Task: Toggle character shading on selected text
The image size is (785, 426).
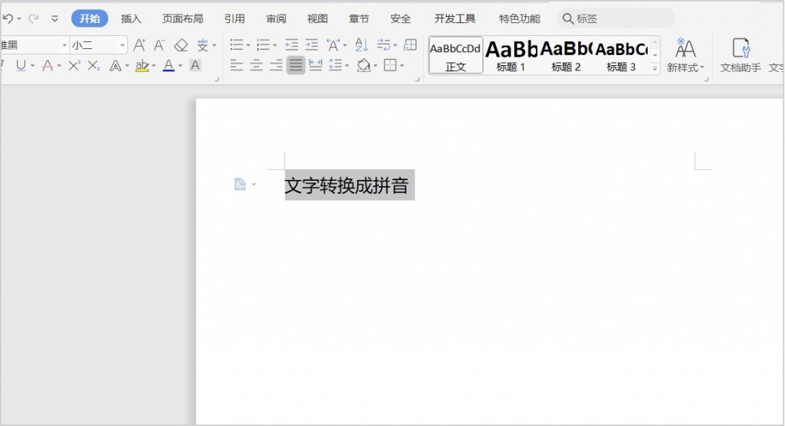Action: click(x=195, y=66)
